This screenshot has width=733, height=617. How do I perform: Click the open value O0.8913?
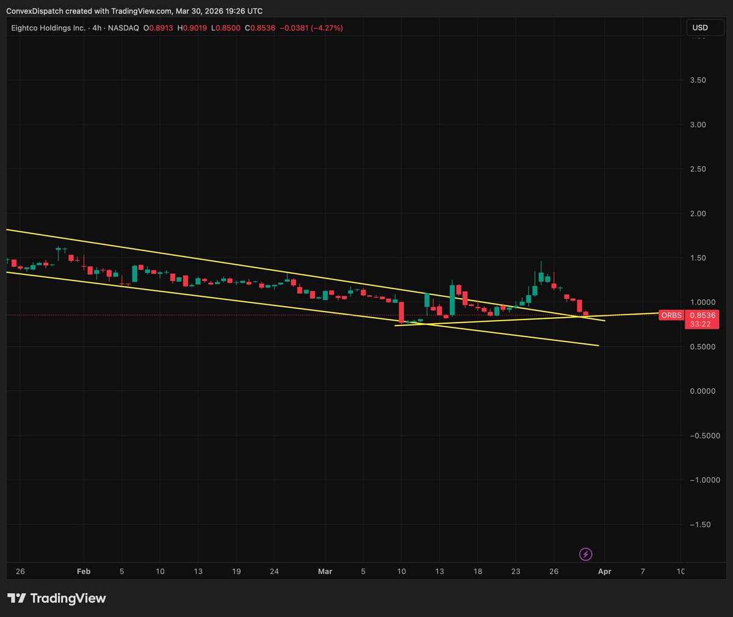(159, 28)
